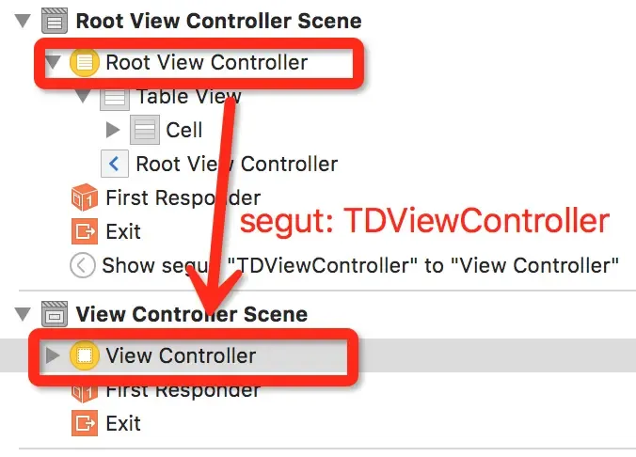The width and height of the screenshot is (636, 457).
Task: Click the orange First Responder cube icon
Action: coord(85,197)
